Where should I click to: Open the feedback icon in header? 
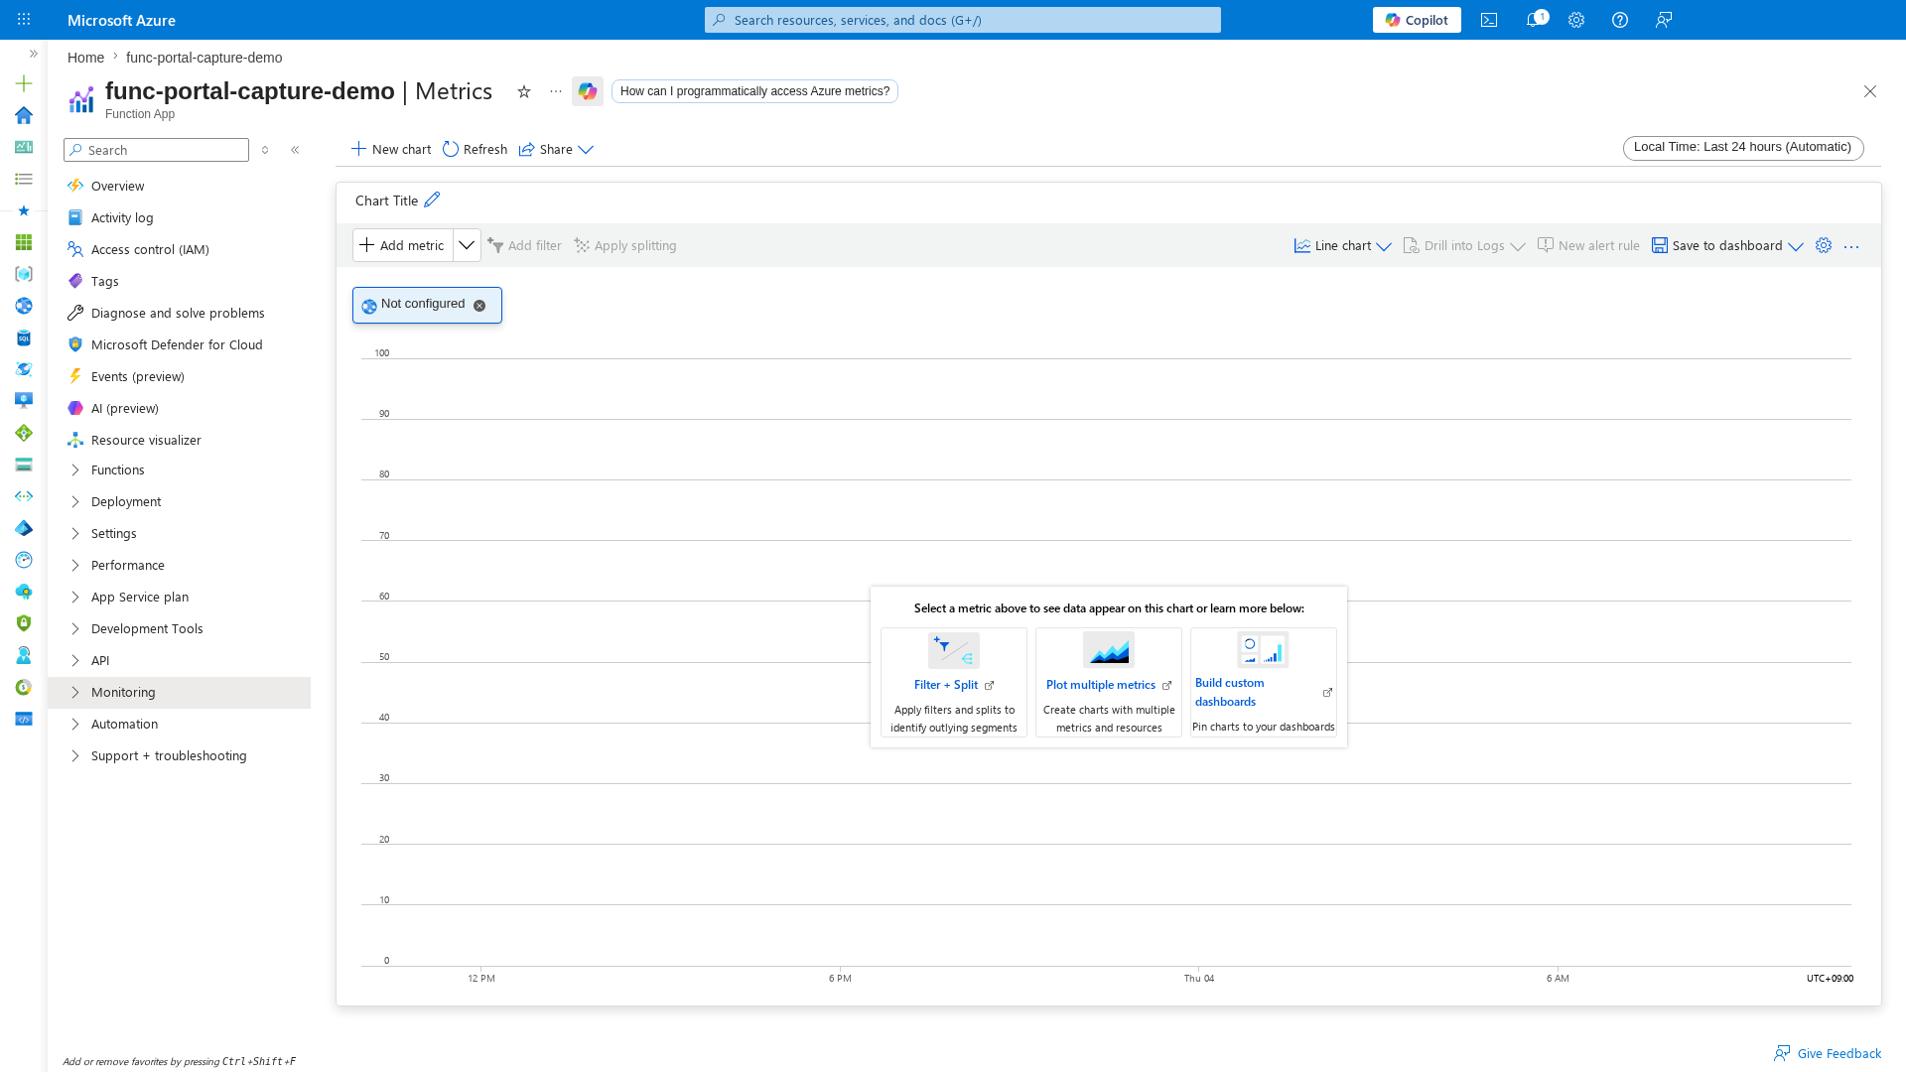[x=1664, y=20]
